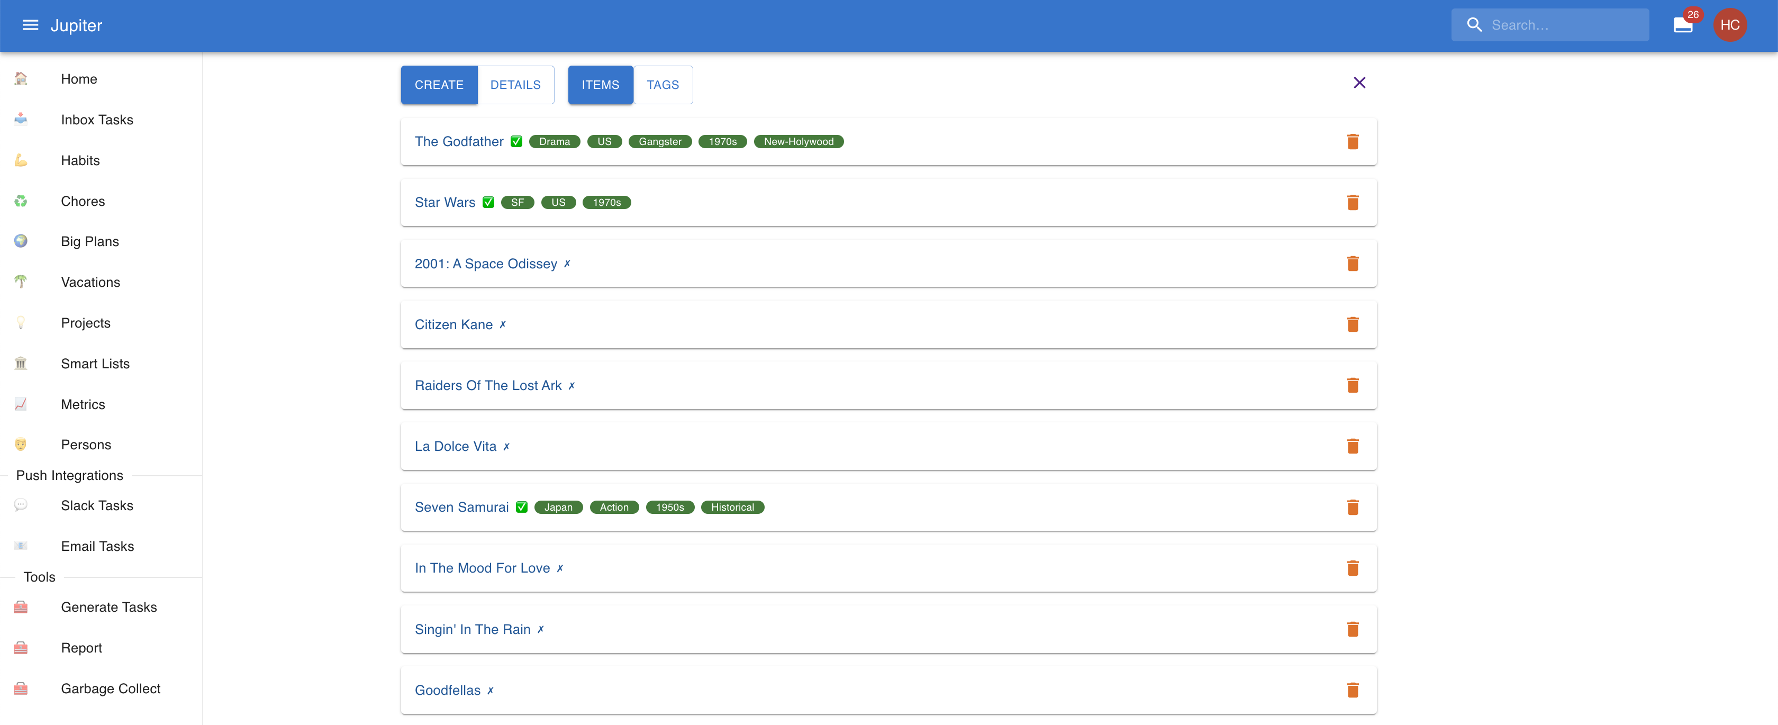This screenshot has width=1778, height=725.
Task: Click the documents icon showing badge 26
Action: (x=1682, y=25)
